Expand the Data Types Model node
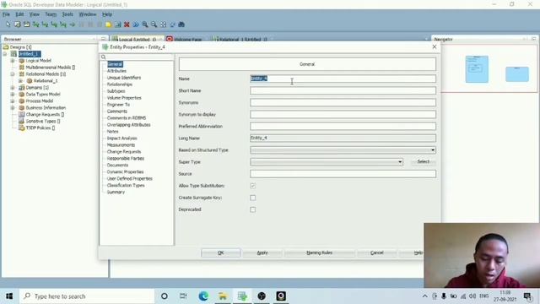This screenshot has width=540, height=304. [x=13, y=94]
